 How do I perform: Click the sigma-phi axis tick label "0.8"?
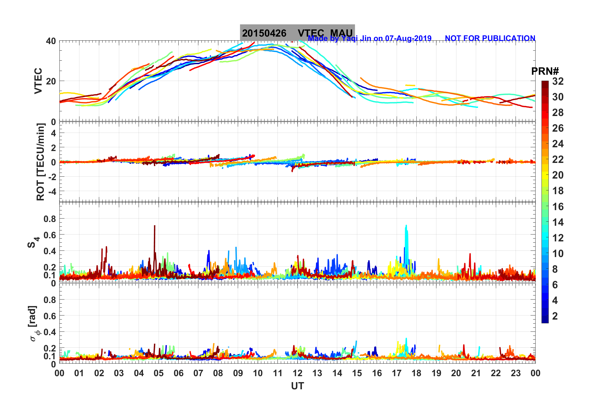[x=50, y=300]
